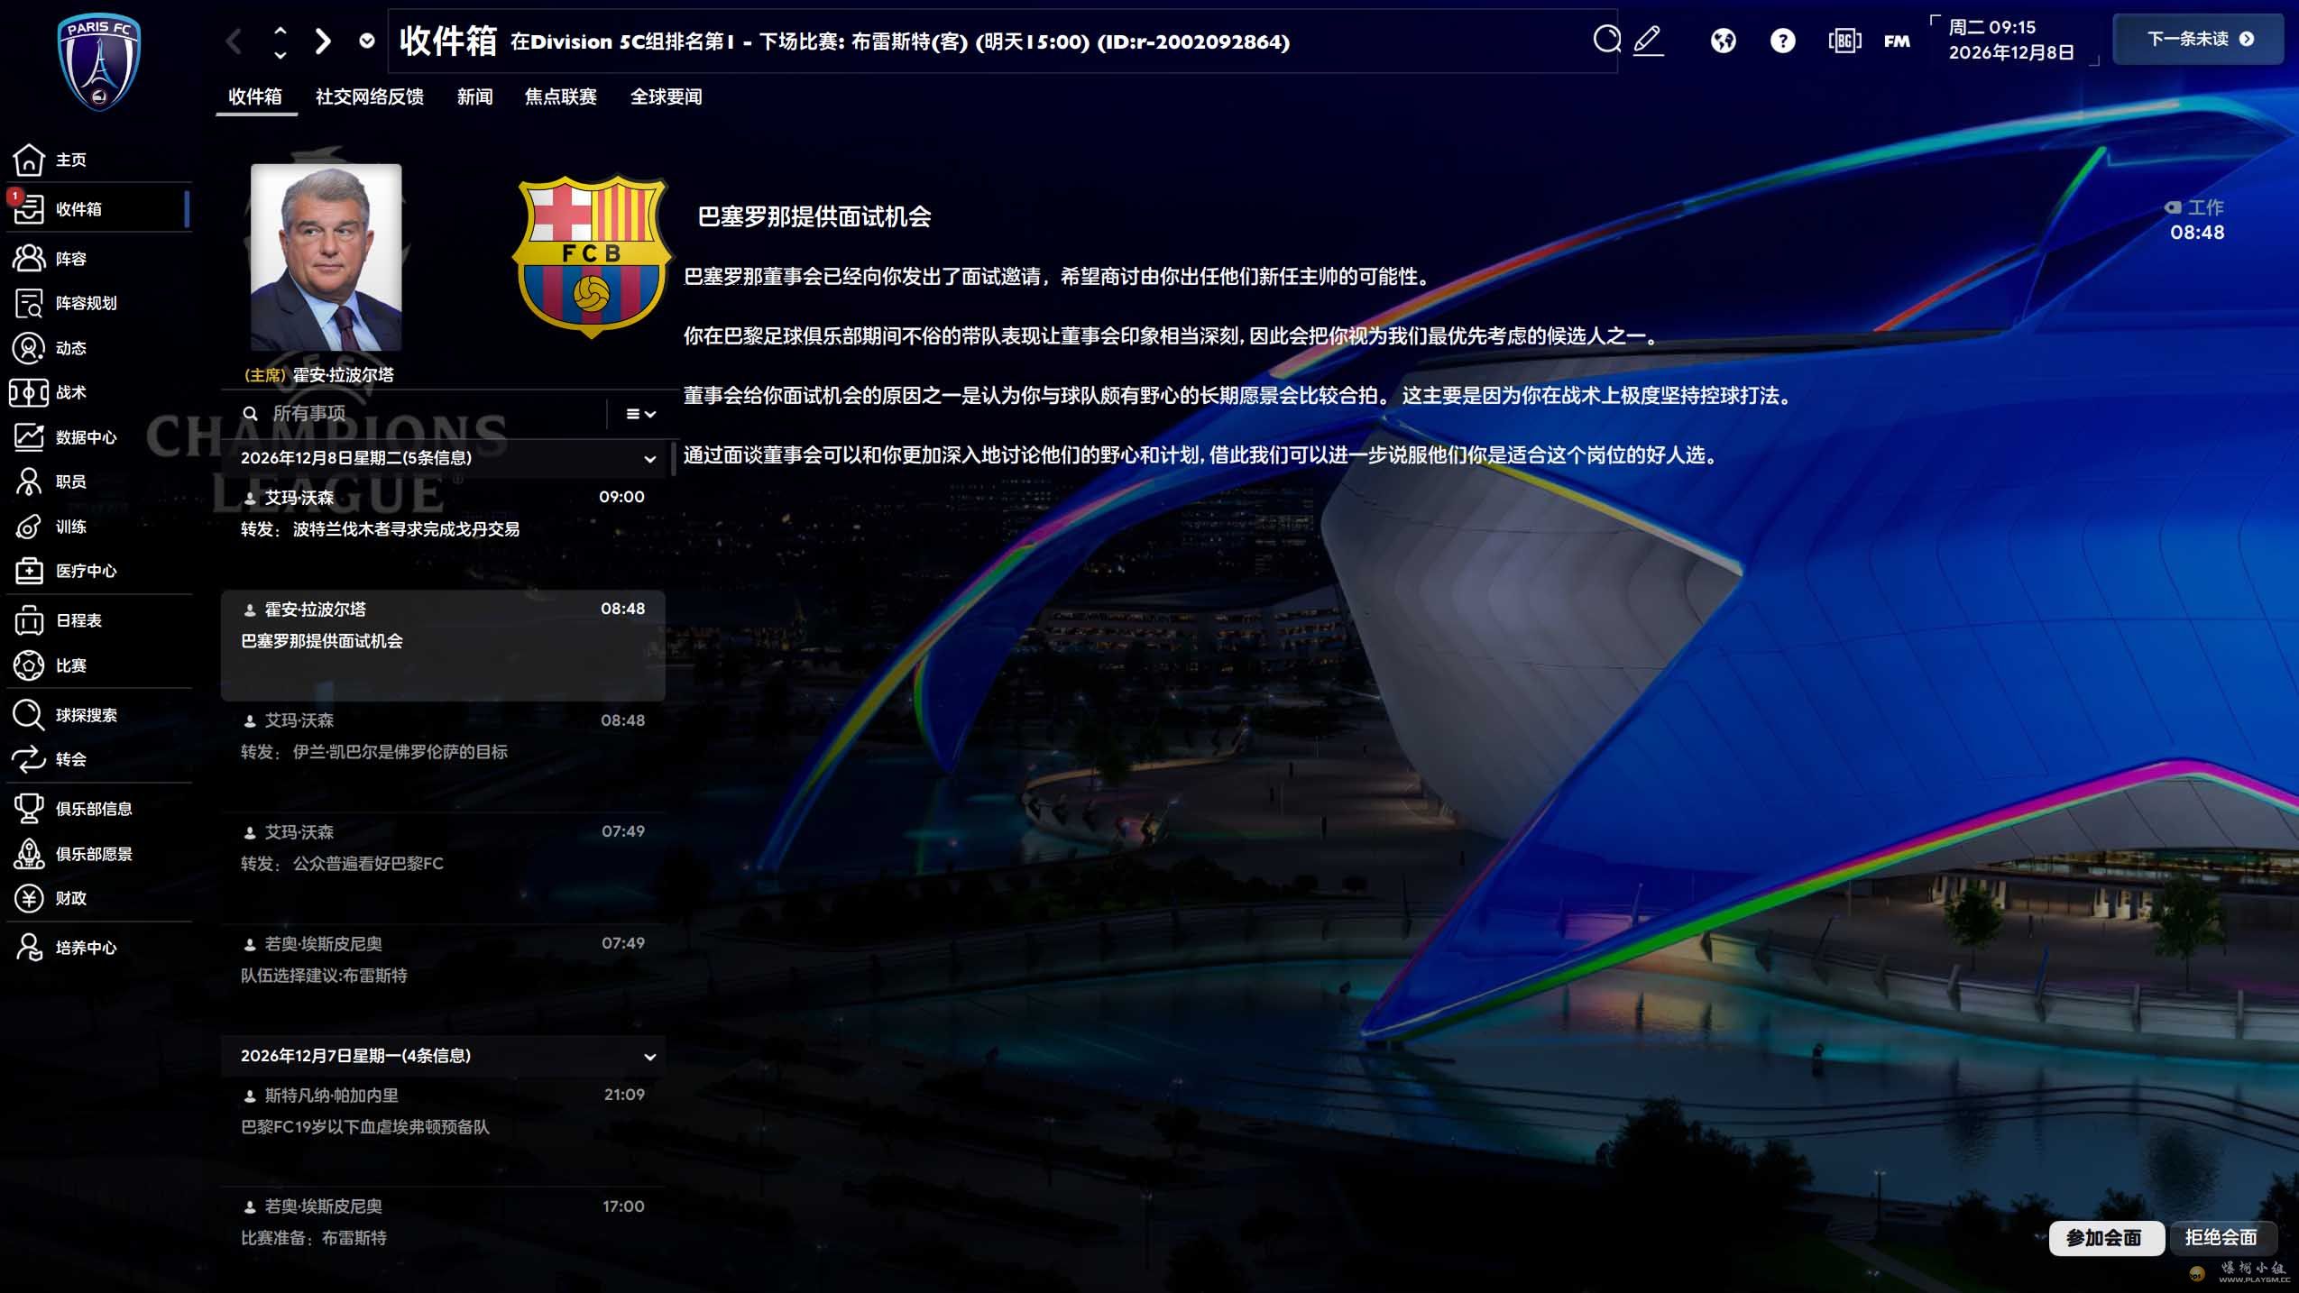Switch to the 社交网络反馈 tab
The image size is (2299, 1293).
pyautogui.click(x=370, y=96)
